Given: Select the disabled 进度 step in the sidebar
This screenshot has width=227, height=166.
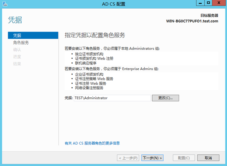Looking at the screenshot, I should [x=17, y=57].
